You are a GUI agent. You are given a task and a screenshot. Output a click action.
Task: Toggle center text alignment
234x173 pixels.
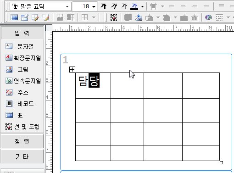click(183, 6)
